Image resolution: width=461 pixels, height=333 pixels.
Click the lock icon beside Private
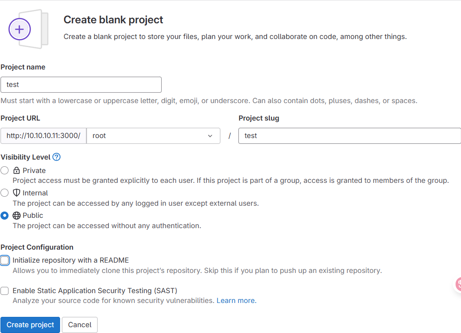click(17, 170)
